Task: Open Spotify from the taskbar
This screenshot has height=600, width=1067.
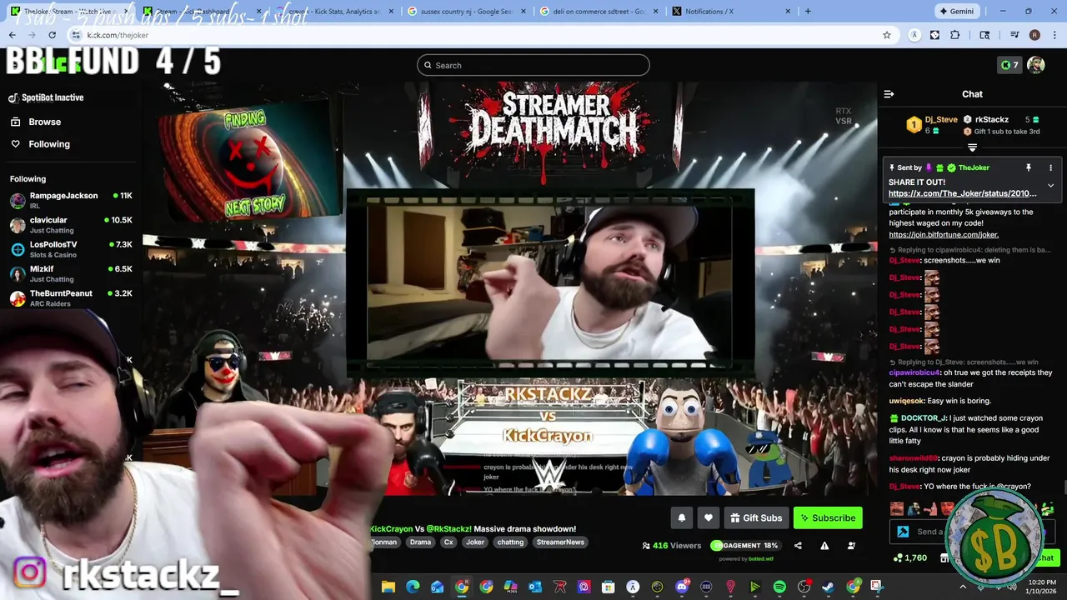Action: (779, 587)
